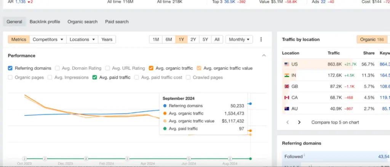Click the info icon beside Followed
The width and height of the screenshot is (390, 167).
pyautogui.click(x=305, y=156)
